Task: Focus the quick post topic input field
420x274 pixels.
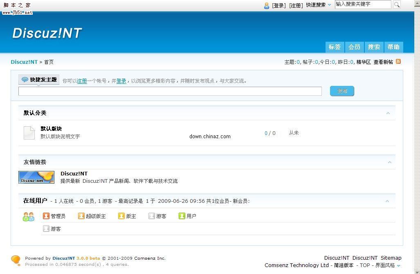Action: (170, 91)
